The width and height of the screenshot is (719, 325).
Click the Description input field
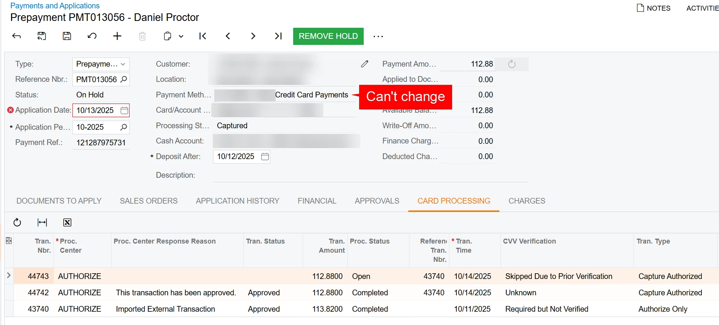(x=371, y=175)
